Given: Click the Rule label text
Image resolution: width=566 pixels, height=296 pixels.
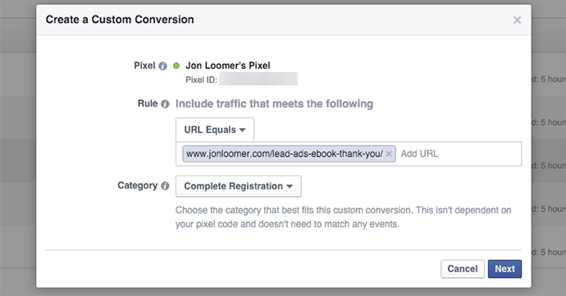Looking at the screenshot, I should (148, 103).
